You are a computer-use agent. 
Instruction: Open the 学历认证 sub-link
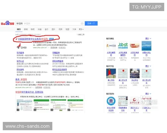click(x=20, y=61)
